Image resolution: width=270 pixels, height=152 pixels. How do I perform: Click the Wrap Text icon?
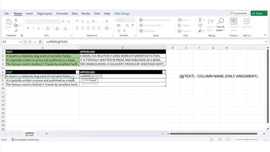coord(107,22)
